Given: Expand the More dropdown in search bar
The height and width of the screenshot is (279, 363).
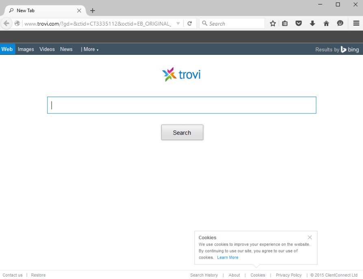Looking at the screenshot, I should click(x=90, y=49).
